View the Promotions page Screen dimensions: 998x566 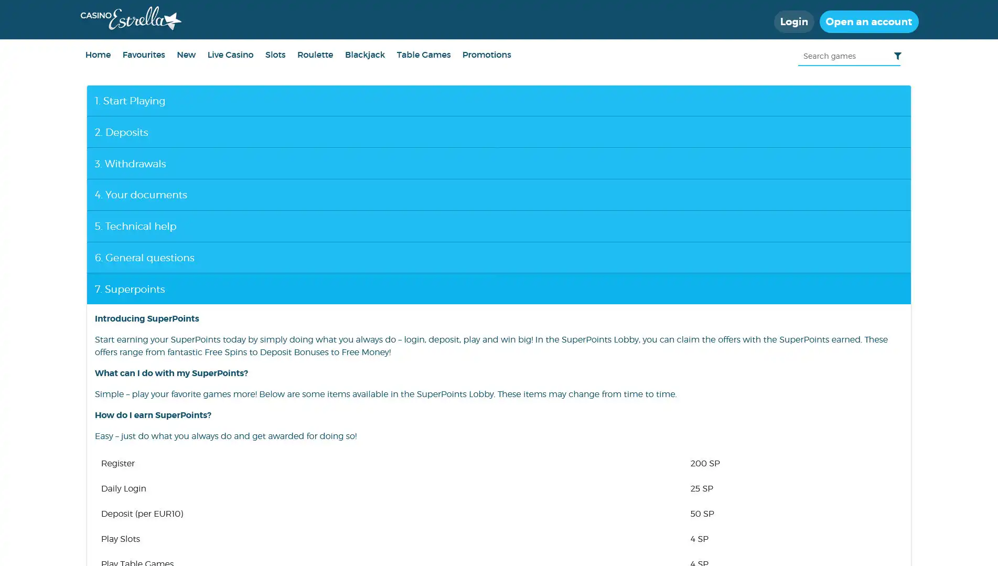[487, 55]
